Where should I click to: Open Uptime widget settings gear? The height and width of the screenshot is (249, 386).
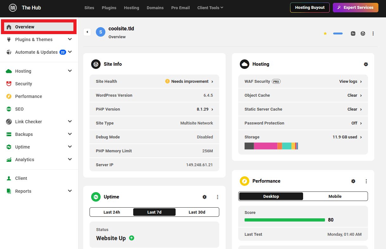pos(204,197)
